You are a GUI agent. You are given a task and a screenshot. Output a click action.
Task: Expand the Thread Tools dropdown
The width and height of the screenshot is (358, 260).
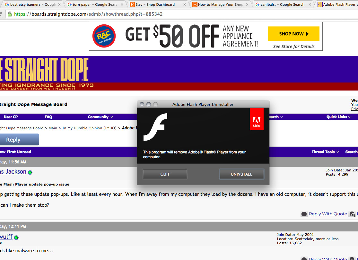325,152
